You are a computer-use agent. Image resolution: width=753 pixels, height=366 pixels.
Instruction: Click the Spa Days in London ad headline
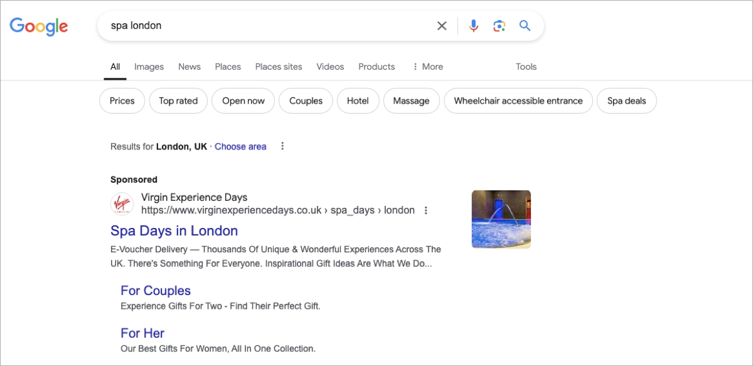[x=174, y=231]
